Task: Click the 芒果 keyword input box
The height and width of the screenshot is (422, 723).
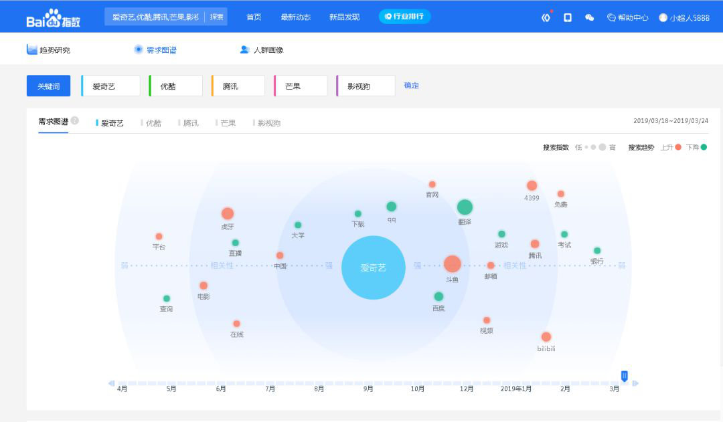Action: point(301,86)
